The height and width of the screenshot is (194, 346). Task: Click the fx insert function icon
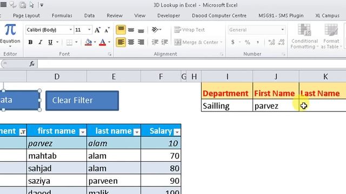coord(32,64)
